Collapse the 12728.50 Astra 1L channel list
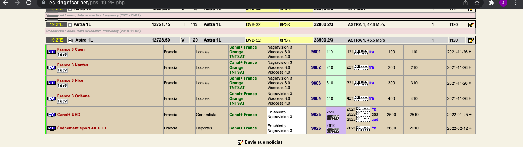This screenshot has height=147, width=523. point(70,40)
